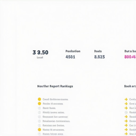Click the Nos ther Report Rankiags heading
The width and height of the screenshot is (136, 136).
(x=55, y=86)
